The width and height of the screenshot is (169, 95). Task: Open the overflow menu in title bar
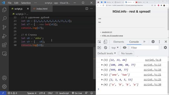(x=35, y=3)
